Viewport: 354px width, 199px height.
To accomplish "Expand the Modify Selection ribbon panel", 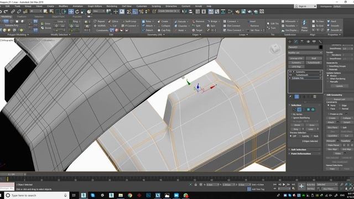I will [x=60, y=35].
